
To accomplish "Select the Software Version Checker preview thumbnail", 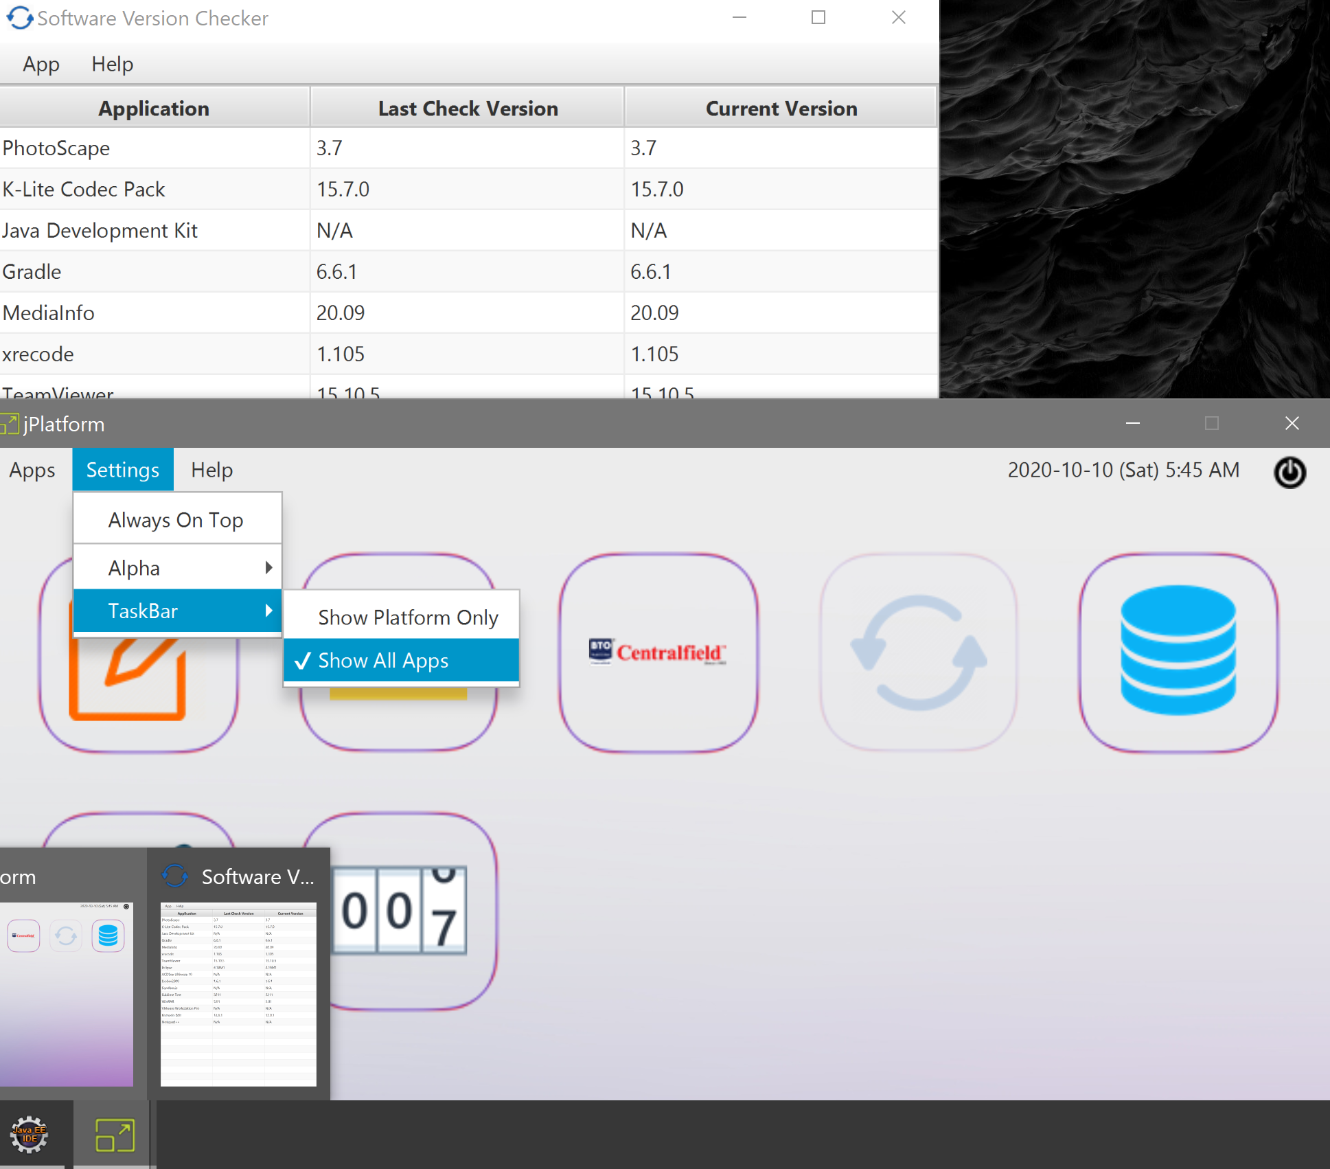I will click(238, 994).
